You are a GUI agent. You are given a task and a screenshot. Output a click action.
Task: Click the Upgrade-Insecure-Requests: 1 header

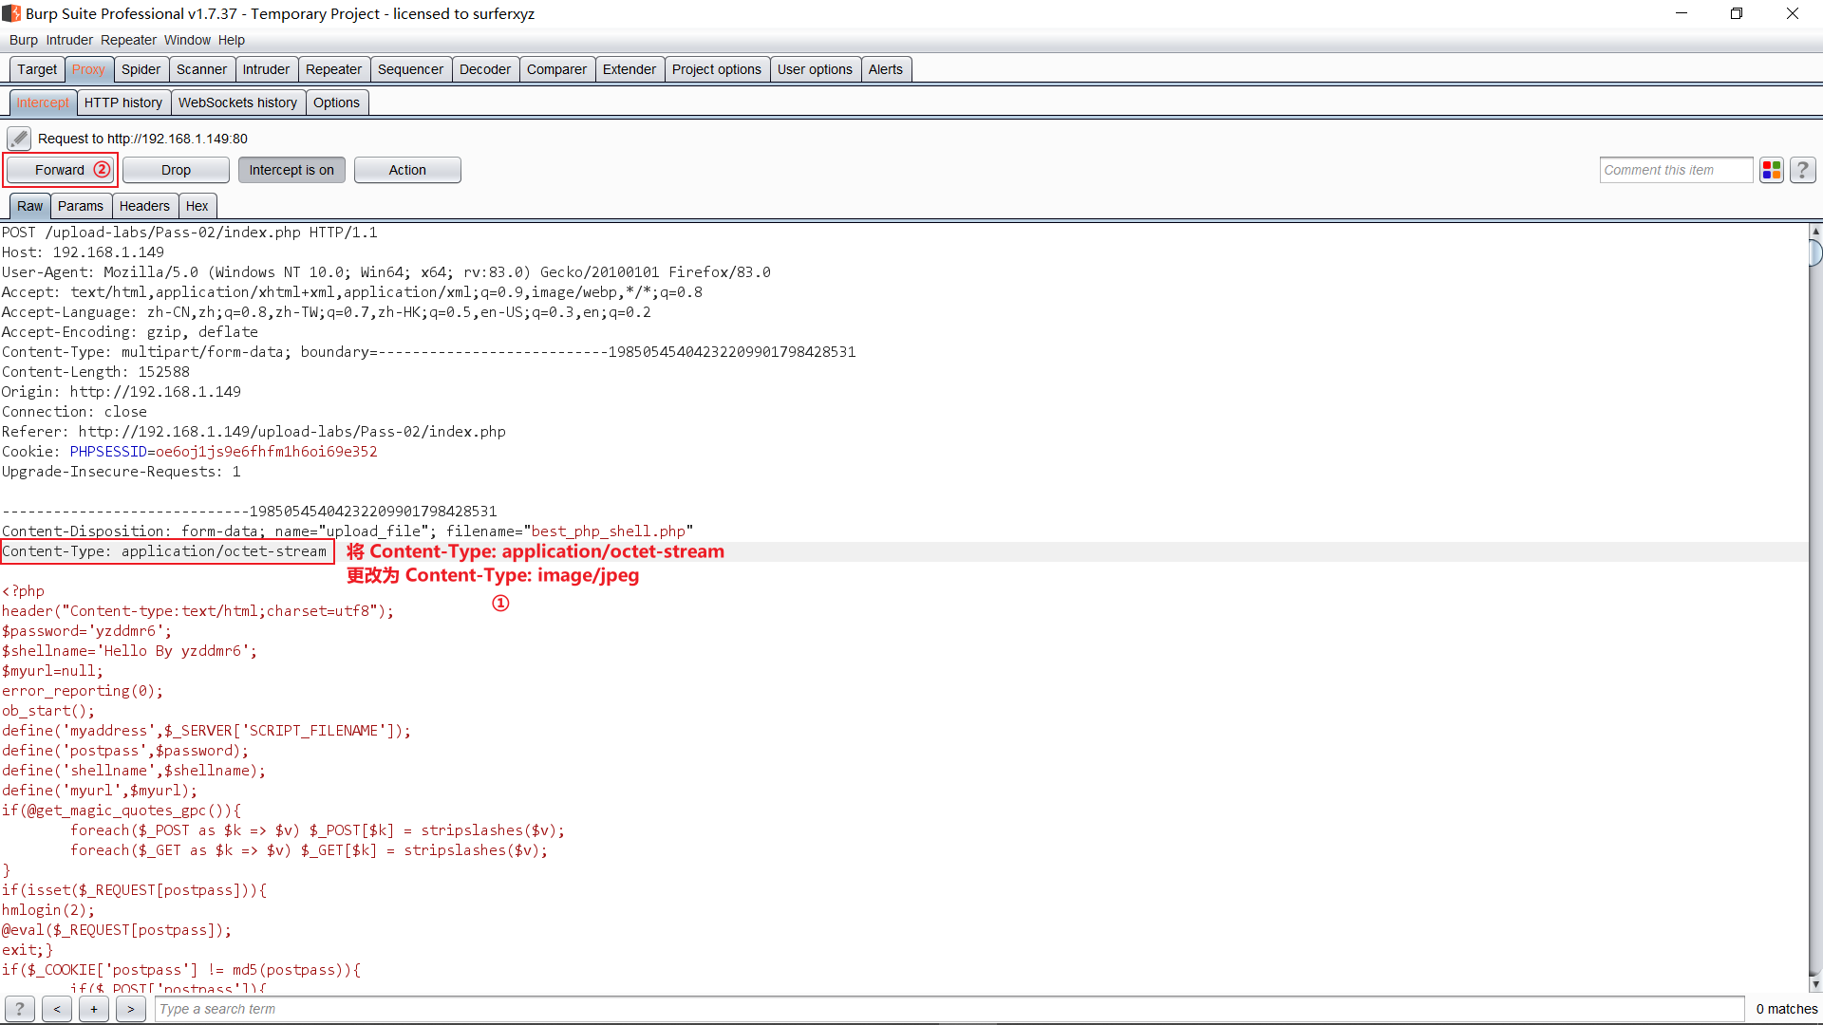pos(122,472)
